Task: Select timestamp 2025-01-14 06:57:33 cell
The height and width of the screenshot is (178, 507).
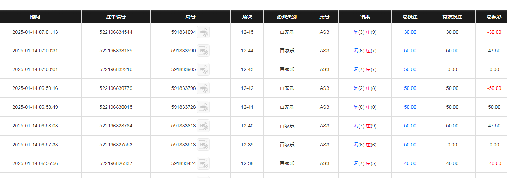Action: coord(35,145)
